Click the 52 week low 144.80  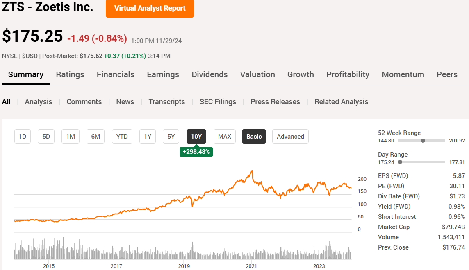386,141
